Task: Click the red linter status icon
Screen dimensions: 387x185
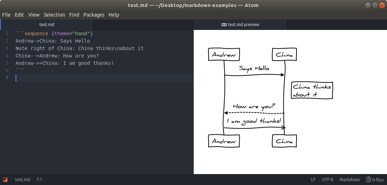Action: click(x=5, y=180)
